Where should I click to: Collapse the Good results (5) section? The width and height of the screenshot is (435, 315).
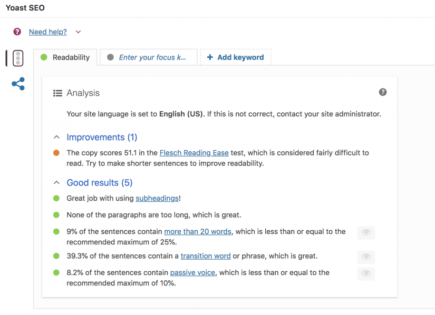click(x=56, y=182)
